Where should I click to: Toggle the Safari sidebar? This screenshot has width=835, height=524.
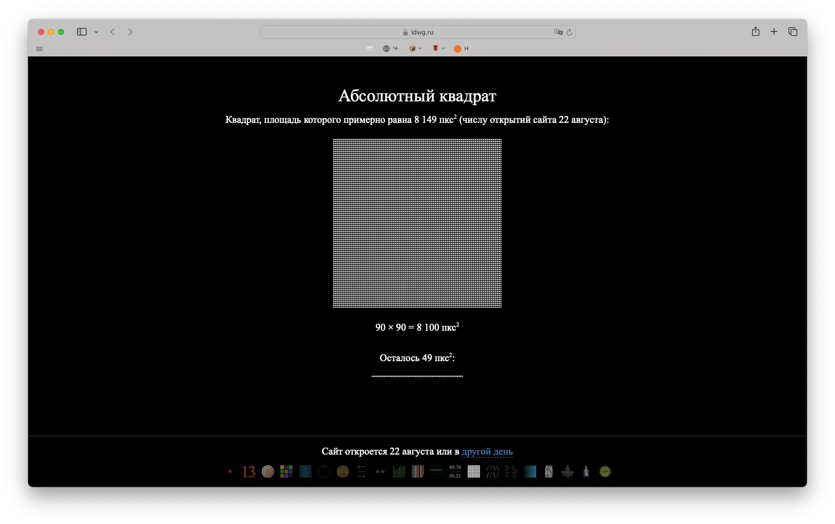point(82,31)
